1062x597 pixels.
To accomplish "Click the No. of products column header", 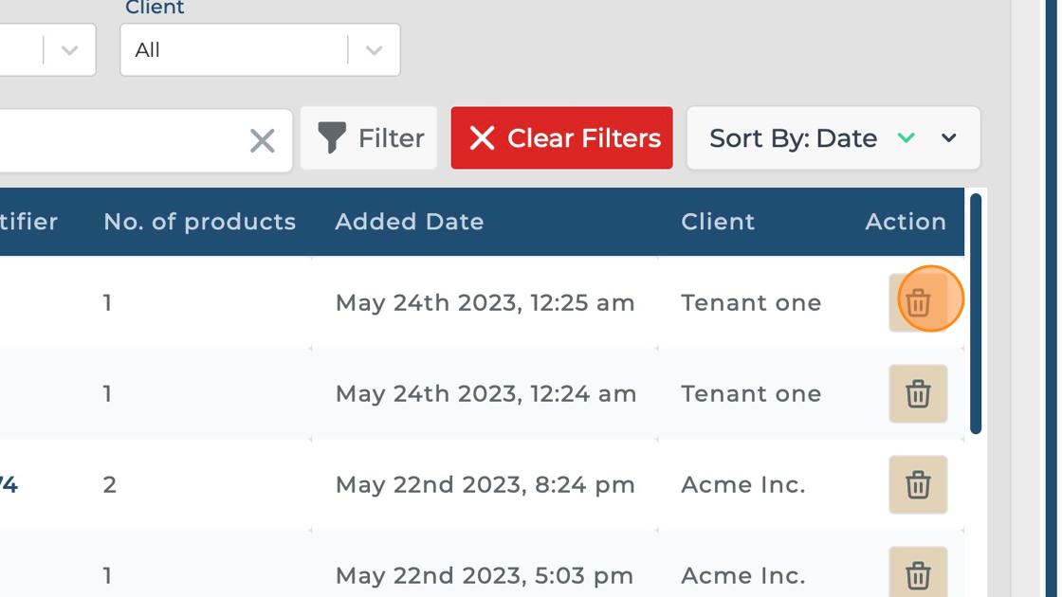I will click(199, 222).
